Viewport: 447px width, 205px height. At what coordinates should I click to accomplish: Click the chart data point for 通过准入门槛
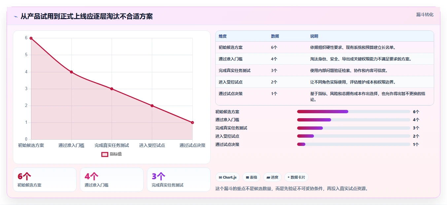[x=71, y=72]
